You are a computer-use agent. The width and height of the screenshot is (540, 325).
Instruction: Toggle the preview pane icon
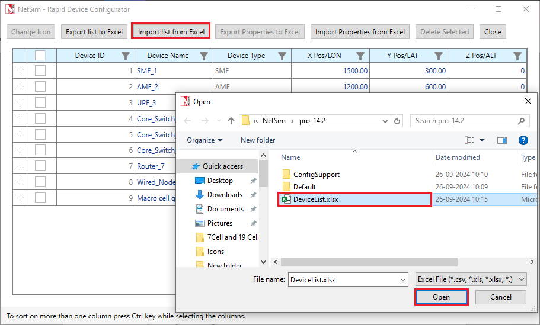pyautogui.click(x=502, y=140)
